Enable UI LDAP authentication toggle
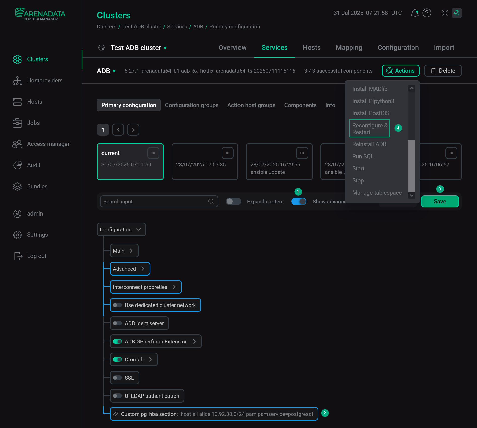 [117, 396]
